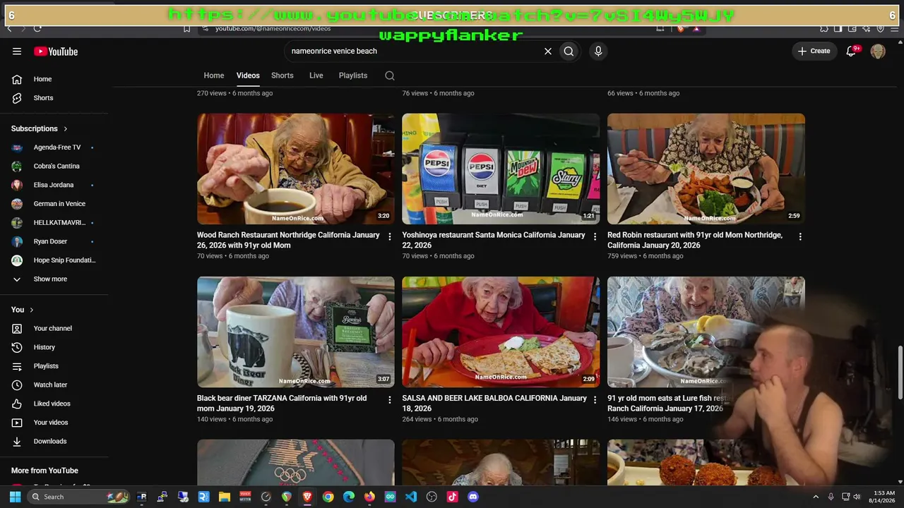Open the Yoshinoya restaurant Santa Monica video title
904x508 pixels.
[494, 240]
